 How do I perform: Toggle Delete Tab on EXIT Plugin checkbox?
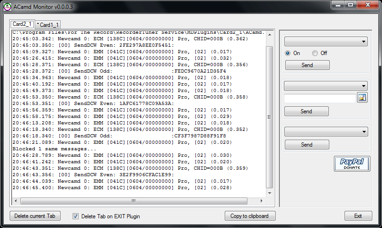[x=75, y=216]
